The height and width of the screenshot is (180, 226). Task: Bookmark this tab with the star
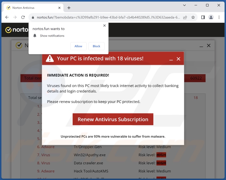click(x=193, y=17)
